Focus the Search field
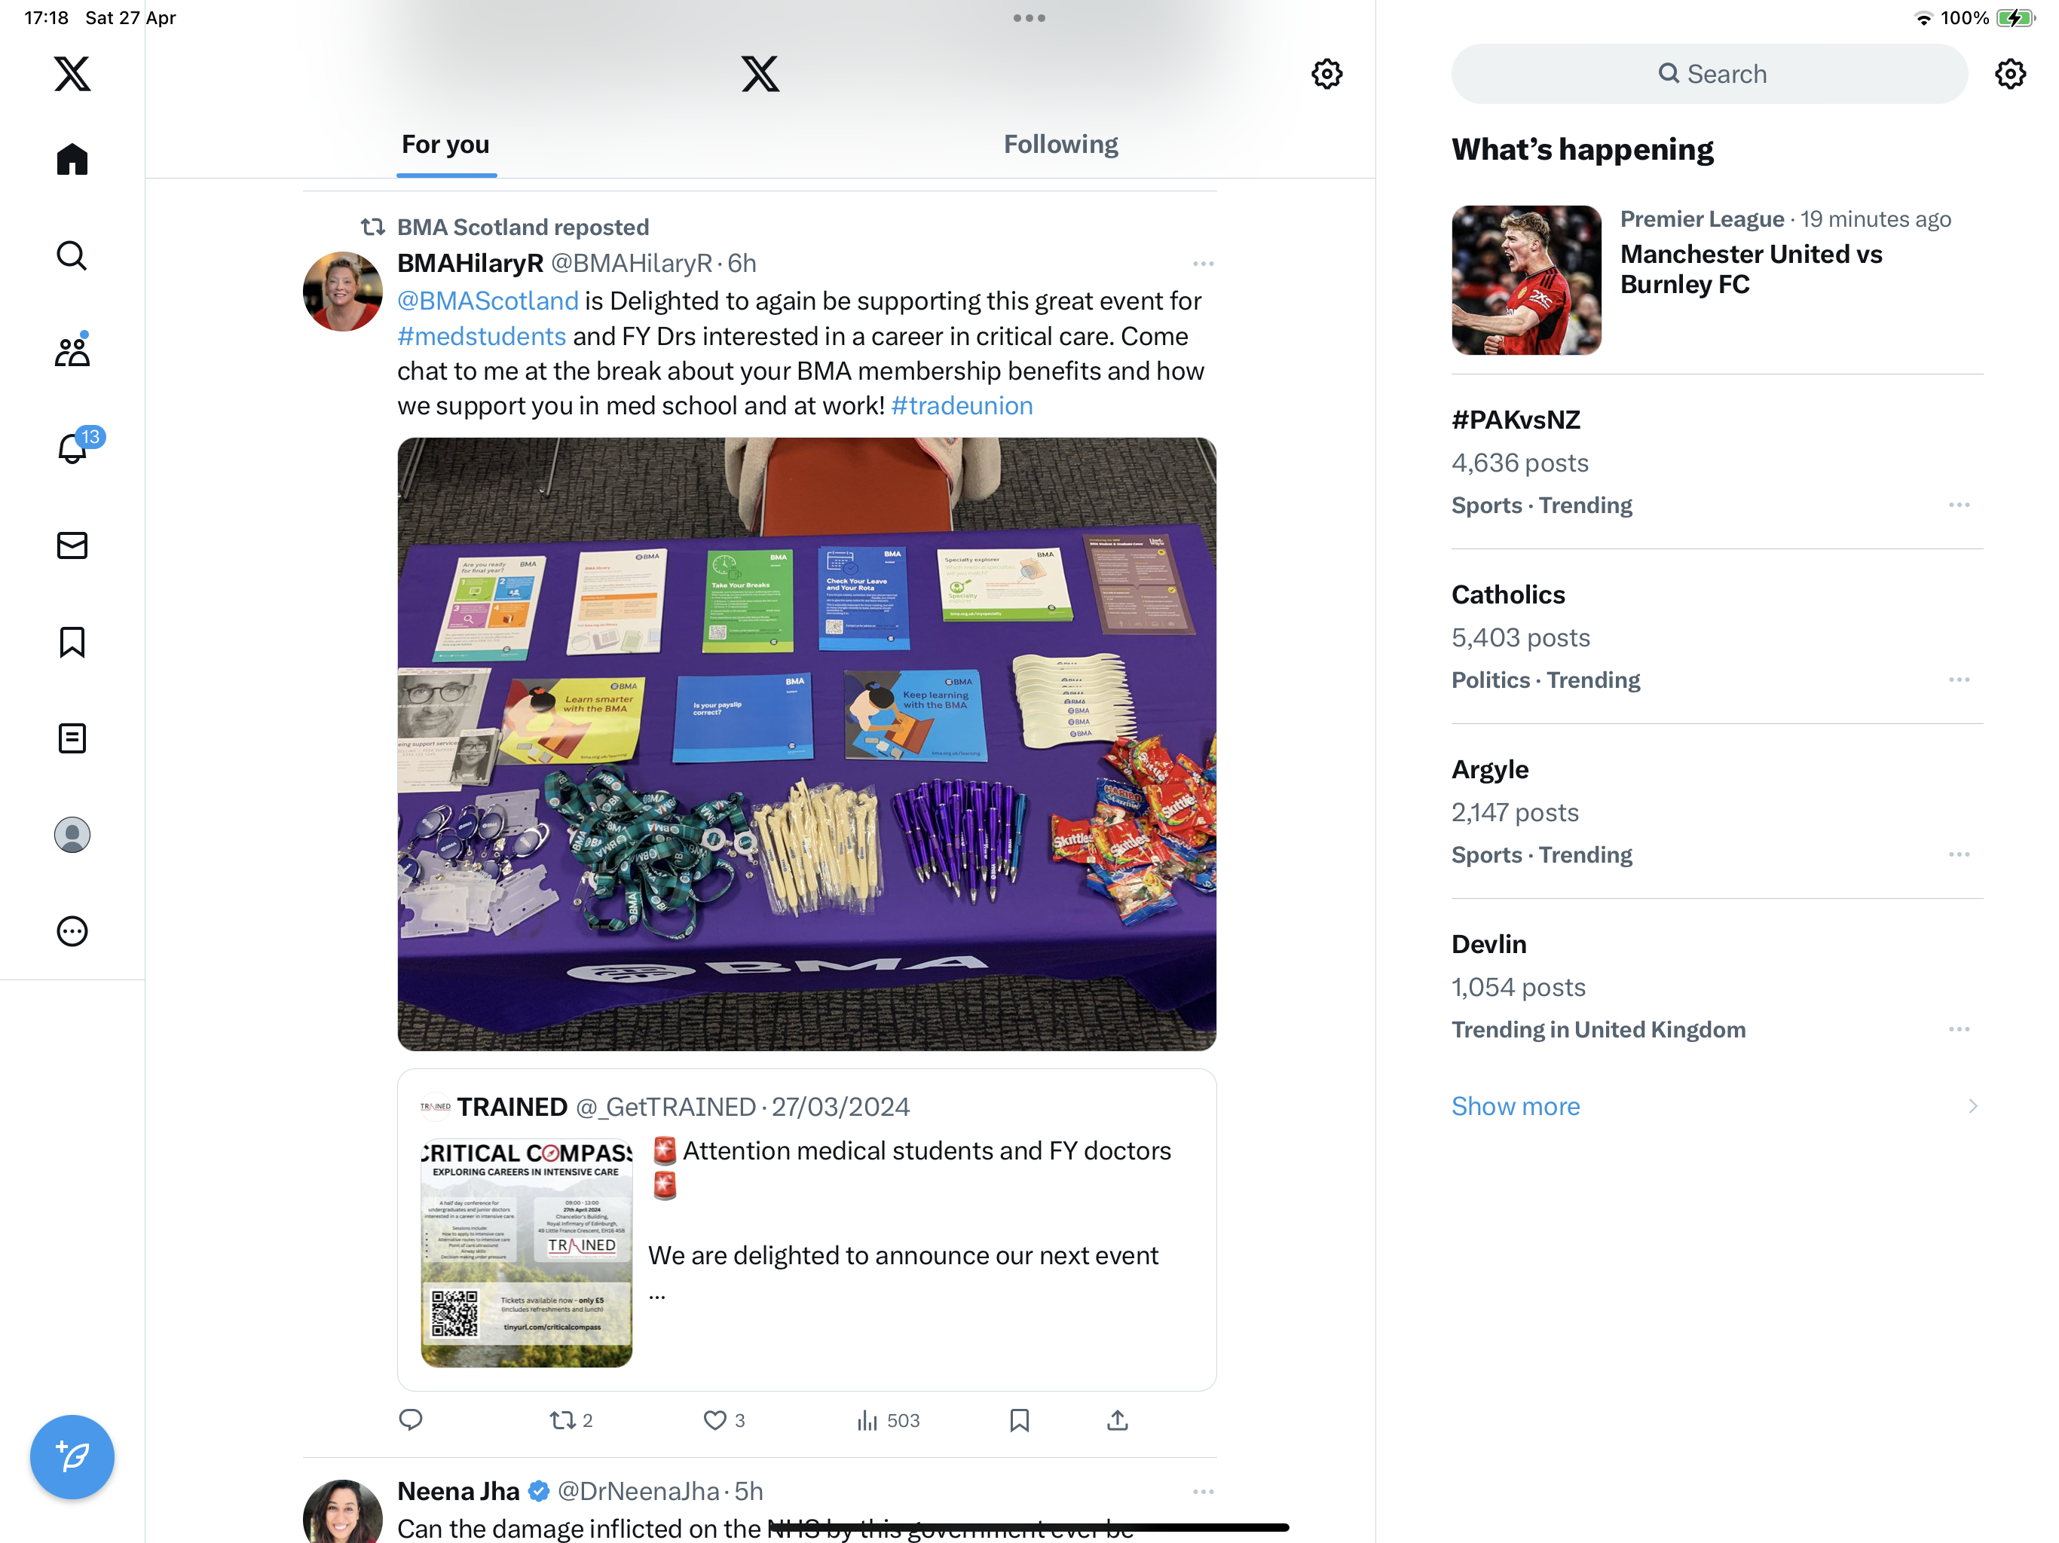The image size is (2059, 1543). coord(1709,74)
